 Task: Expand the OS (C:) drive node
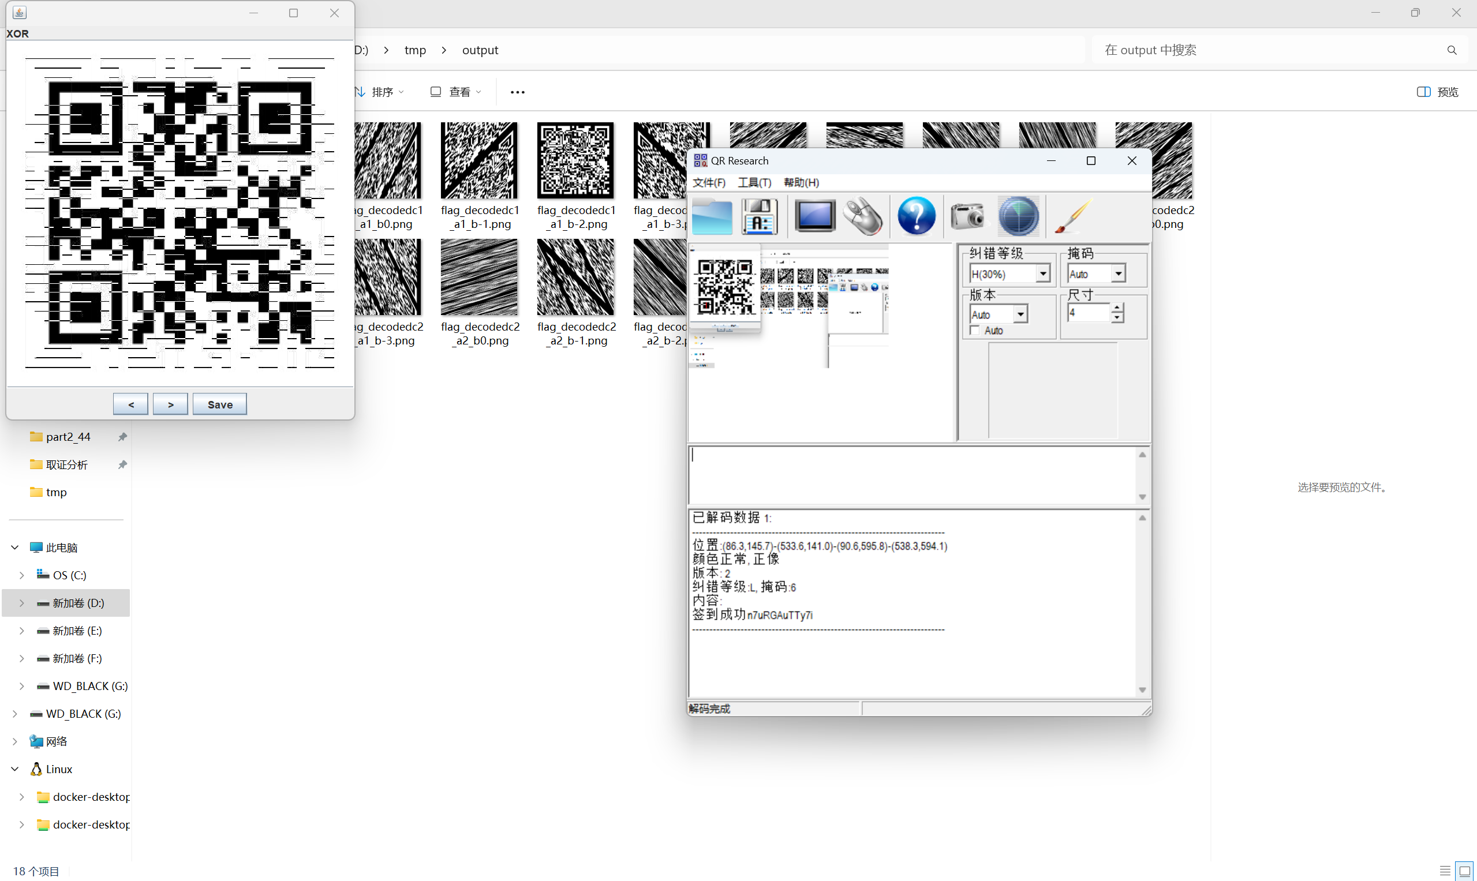pos(21,575)
